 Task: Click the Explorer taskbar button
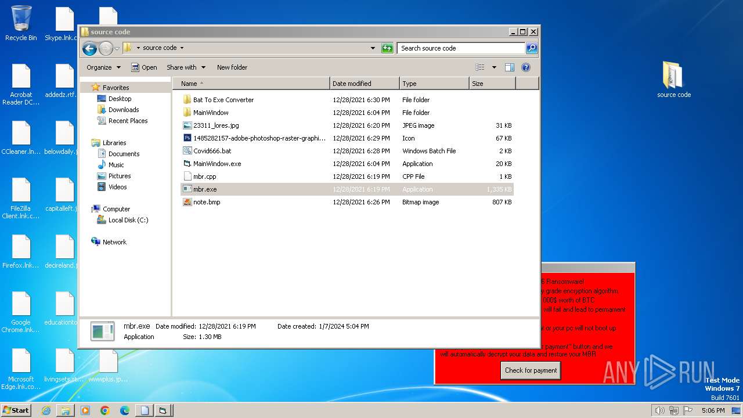tap(66, 410)
